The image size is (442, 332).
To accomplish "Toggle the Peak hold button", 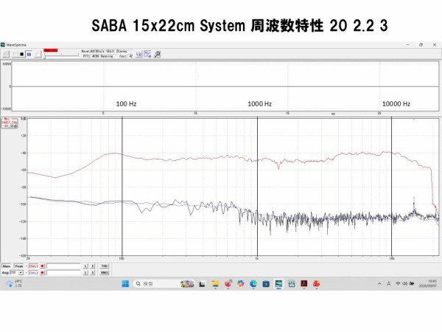I will [19, 266].
